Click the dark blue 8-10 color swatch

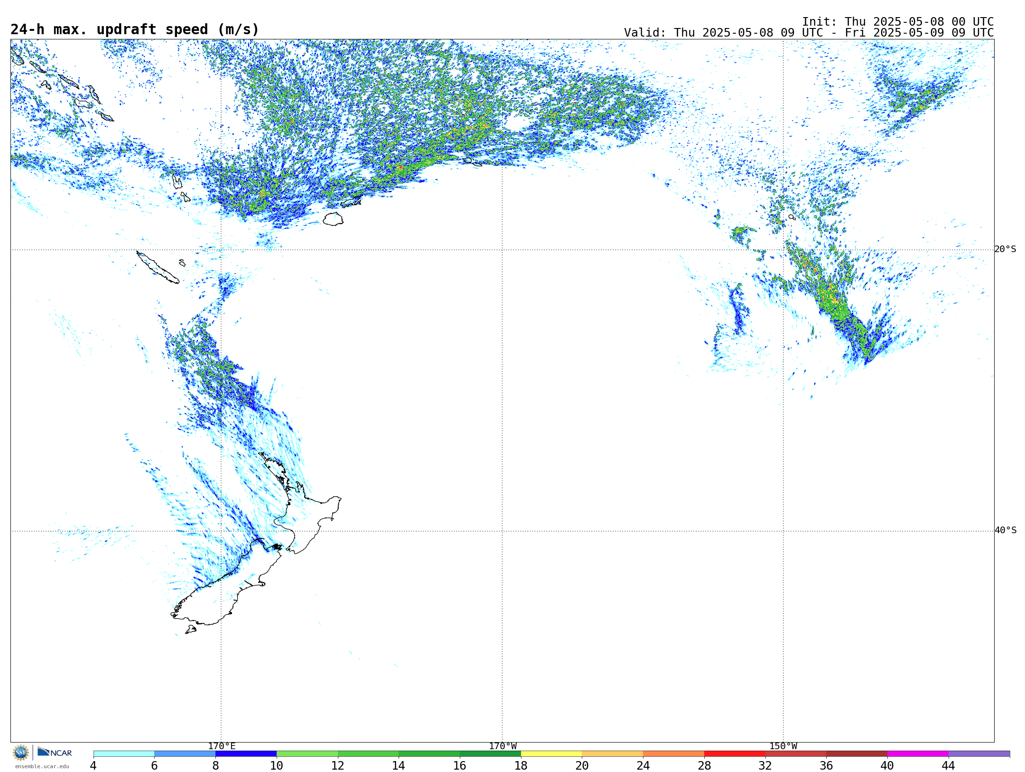point(246,754)
